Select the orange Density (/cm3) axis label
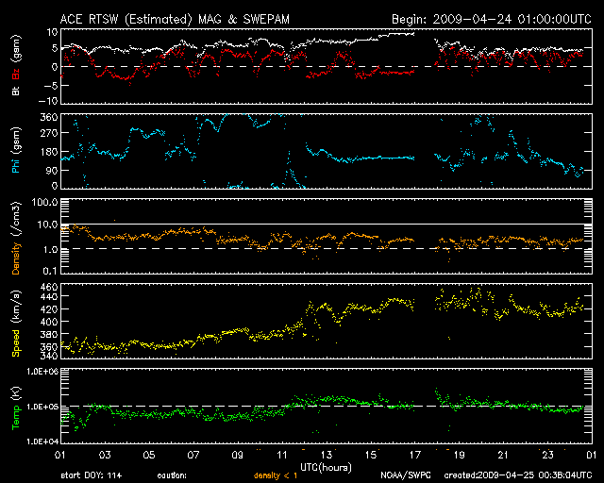Screen dimensions: 604x483 (x=16, y=238)
